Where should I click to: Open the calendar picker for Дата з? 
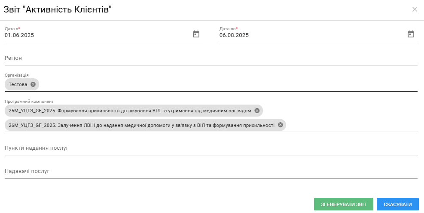196,34
